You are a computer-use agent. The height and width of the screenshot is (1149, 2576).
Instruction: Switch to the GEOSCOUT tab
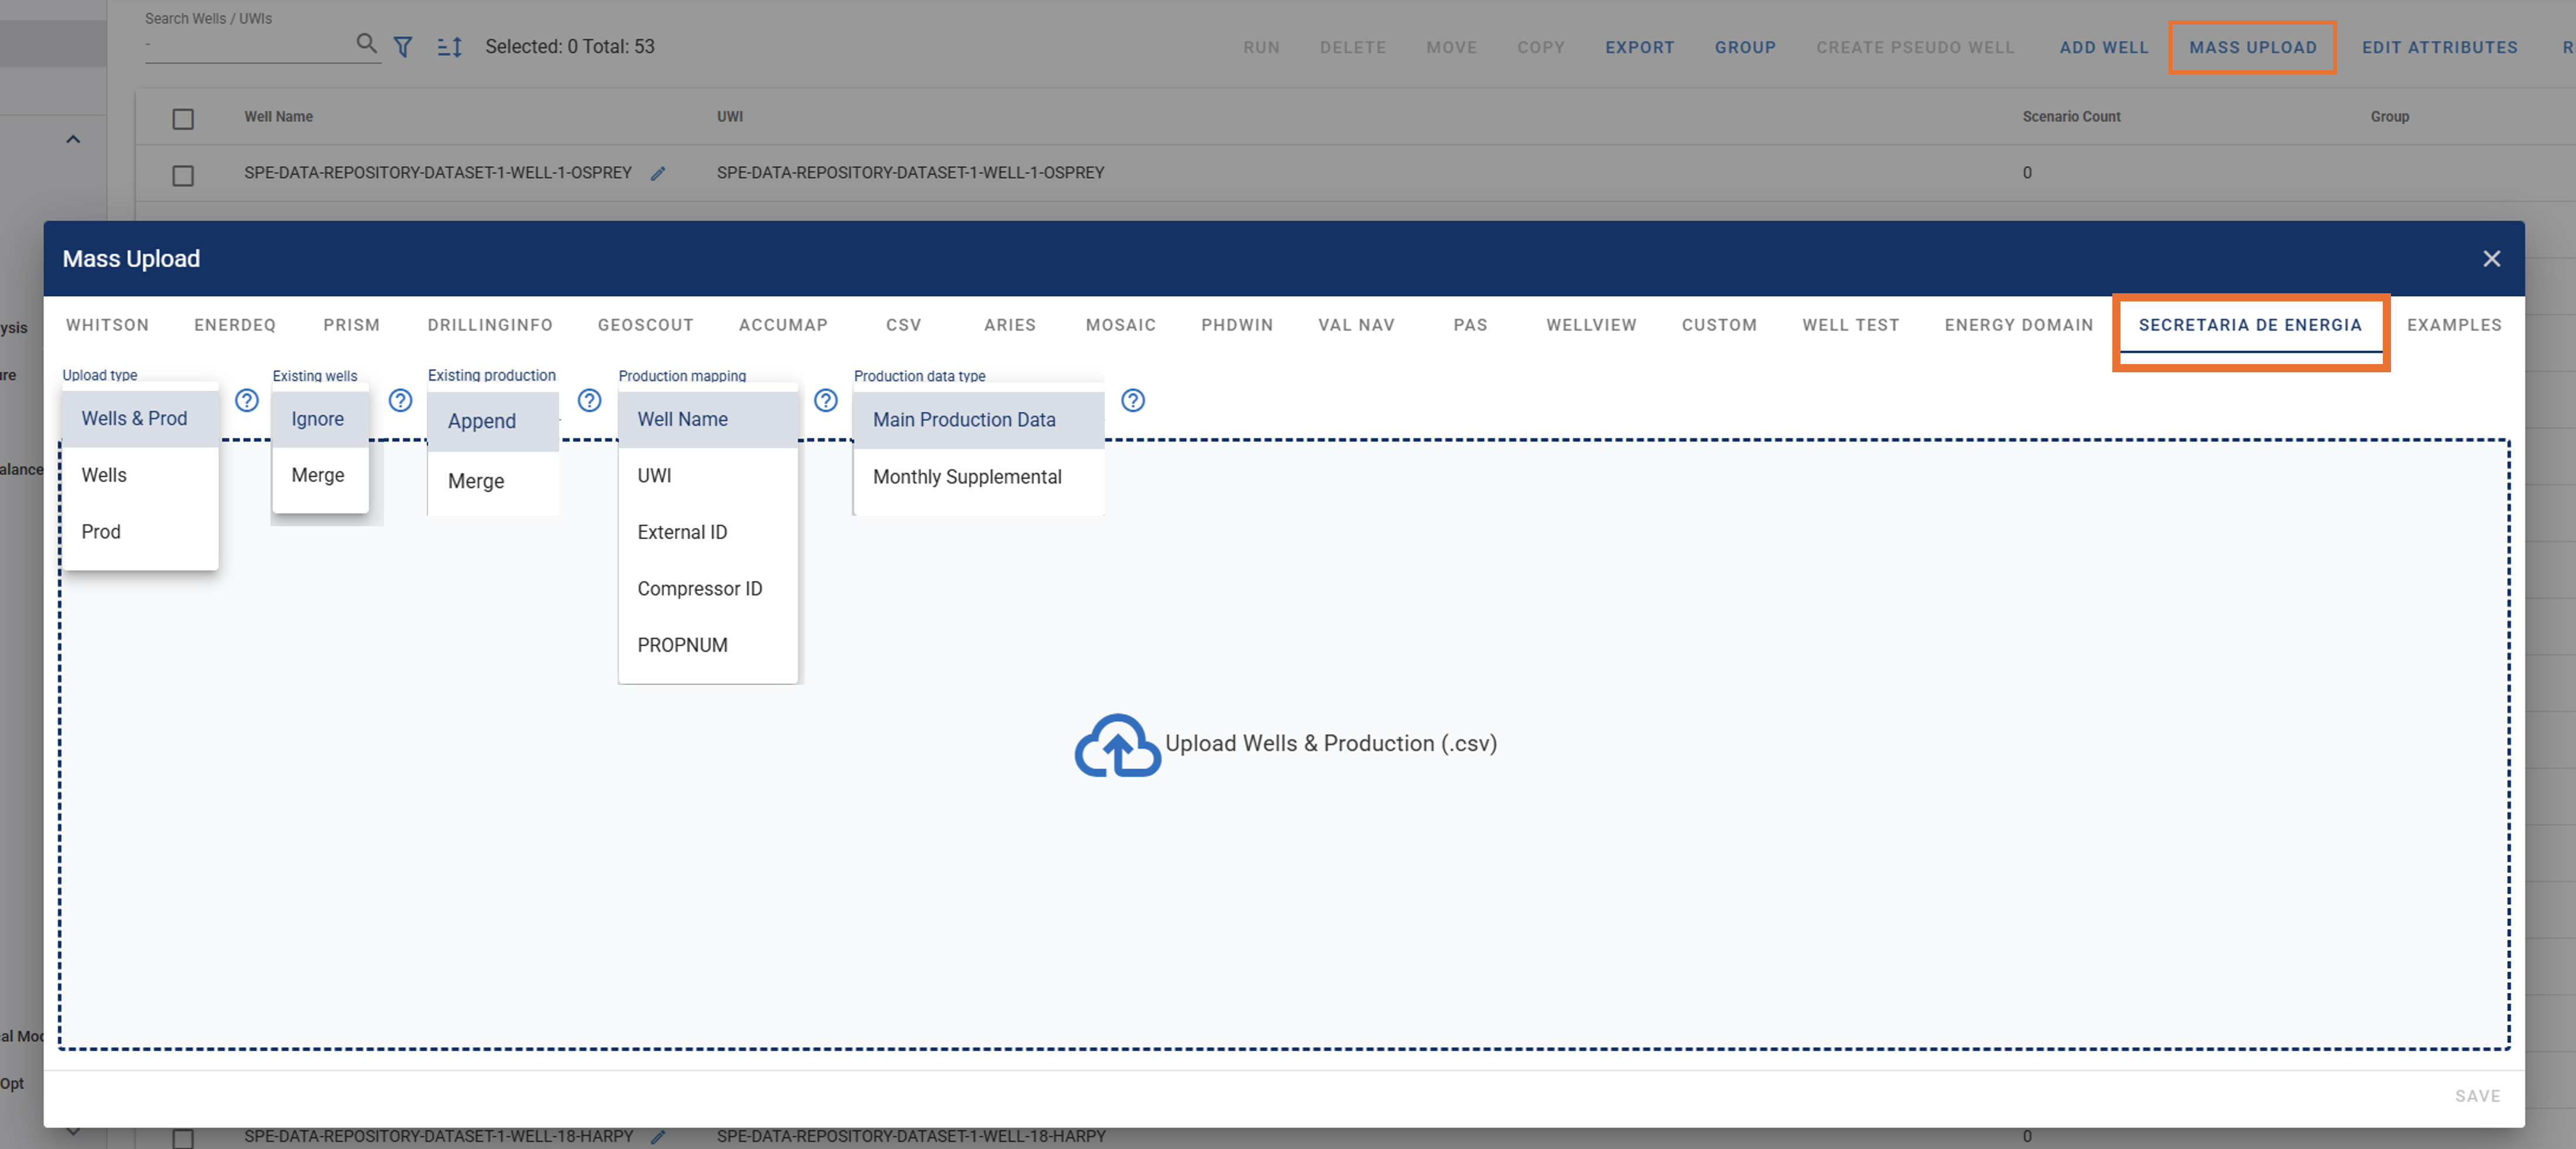coord(645,325)
